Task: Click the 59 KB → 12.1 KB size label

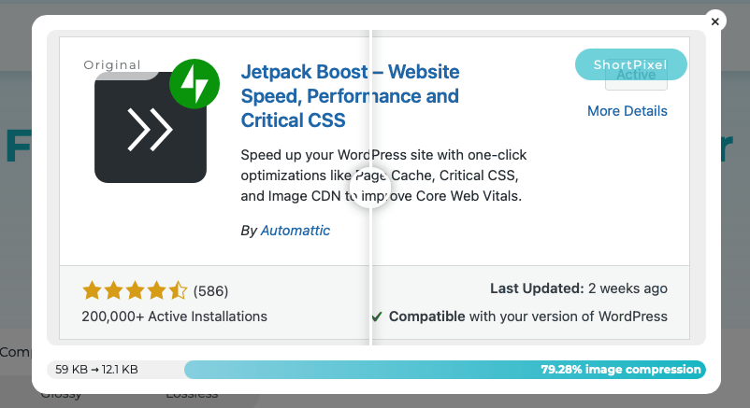Action: [96, 370]
